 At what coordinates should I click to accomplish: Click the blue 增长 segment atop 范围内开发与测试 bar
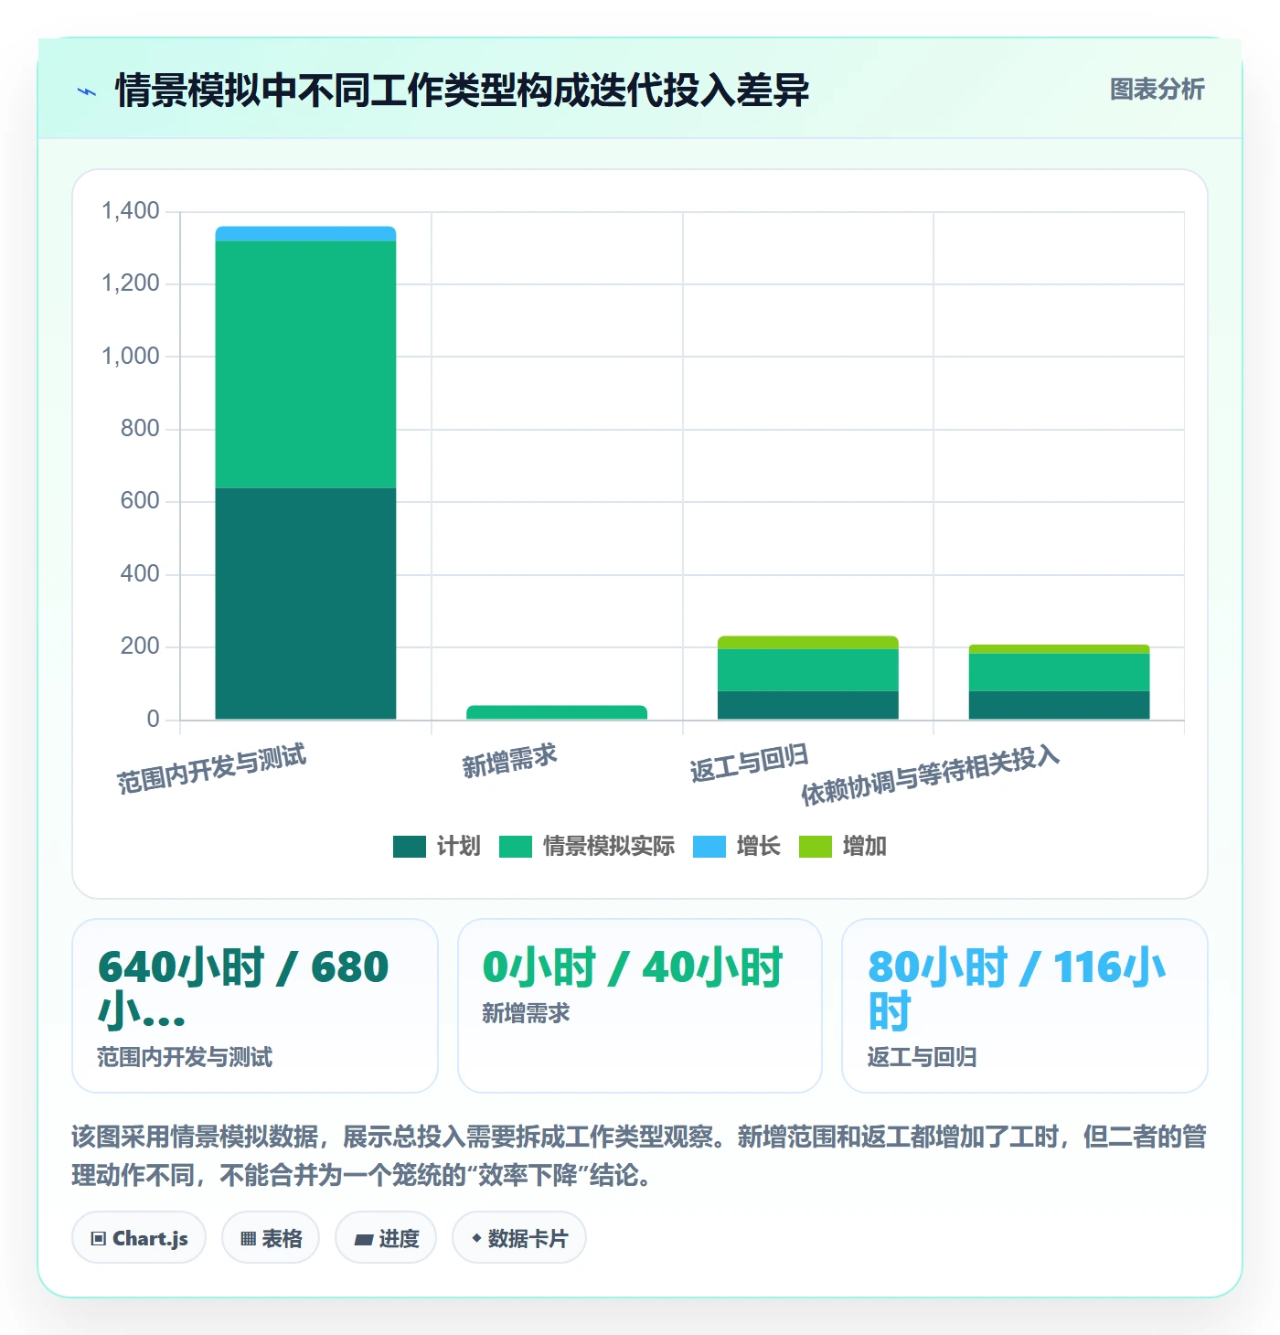click(x=305, y=234)
